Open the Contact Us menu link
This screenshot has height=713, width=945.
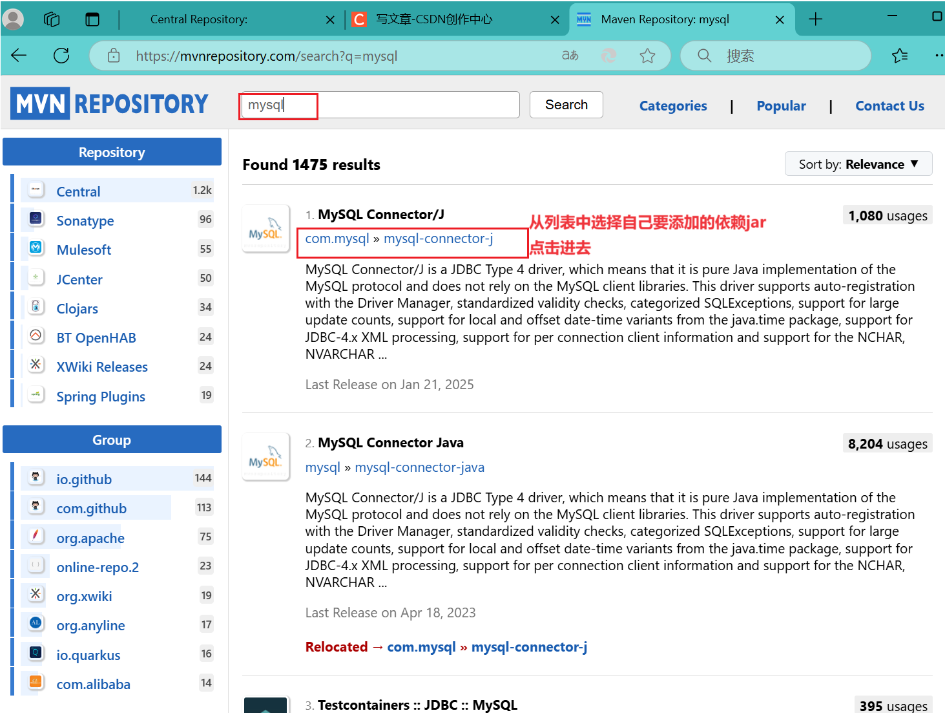coord(889,105)
